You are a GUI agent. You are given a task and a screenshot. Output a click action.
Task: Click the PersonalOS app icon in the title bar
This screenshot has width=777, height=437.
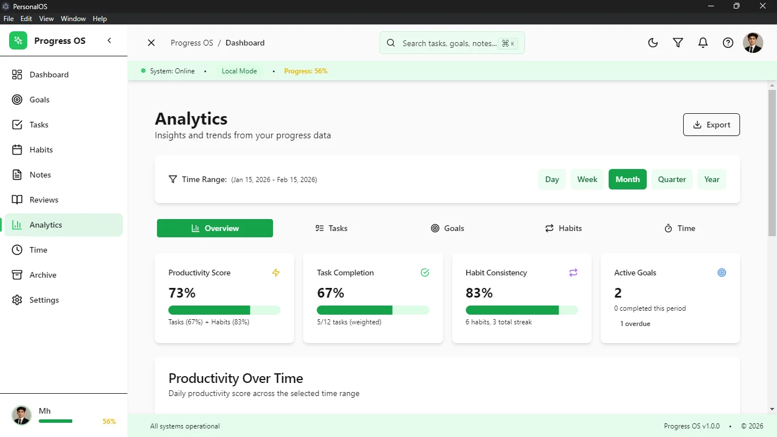[x=6, y=6]
